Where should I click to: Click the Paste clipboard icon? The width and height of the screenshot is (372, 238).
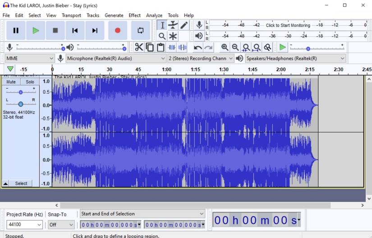click(x=161, y=47)
